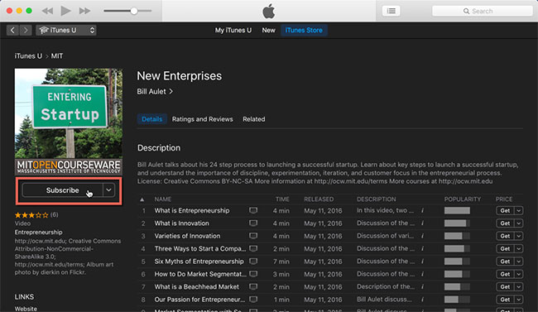
Task: Switch to the New tab
Action: [269, 30]
